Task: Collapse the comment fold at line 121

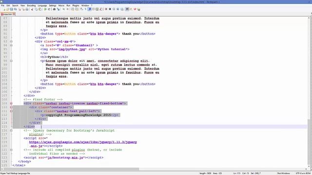Action: point(11,150)
